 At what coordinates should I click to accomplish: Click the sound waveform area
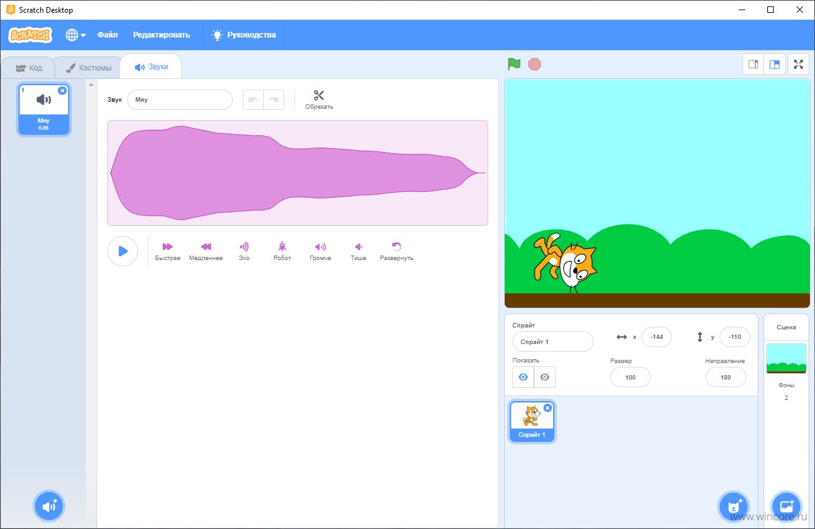(x=298, y=173)
